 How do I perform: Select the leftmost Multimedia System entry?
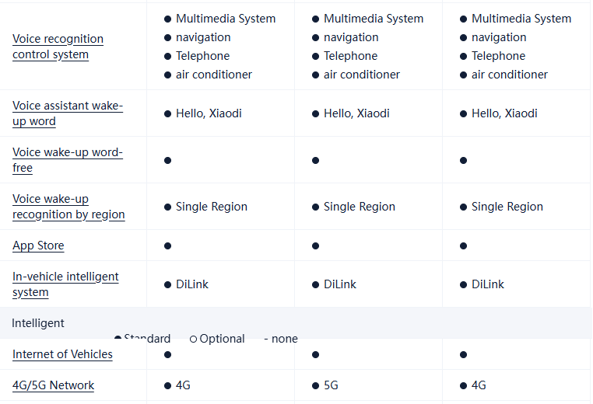click(225, 19)
